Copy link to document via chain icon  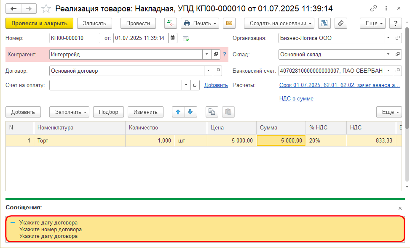[x=373, y=8]
